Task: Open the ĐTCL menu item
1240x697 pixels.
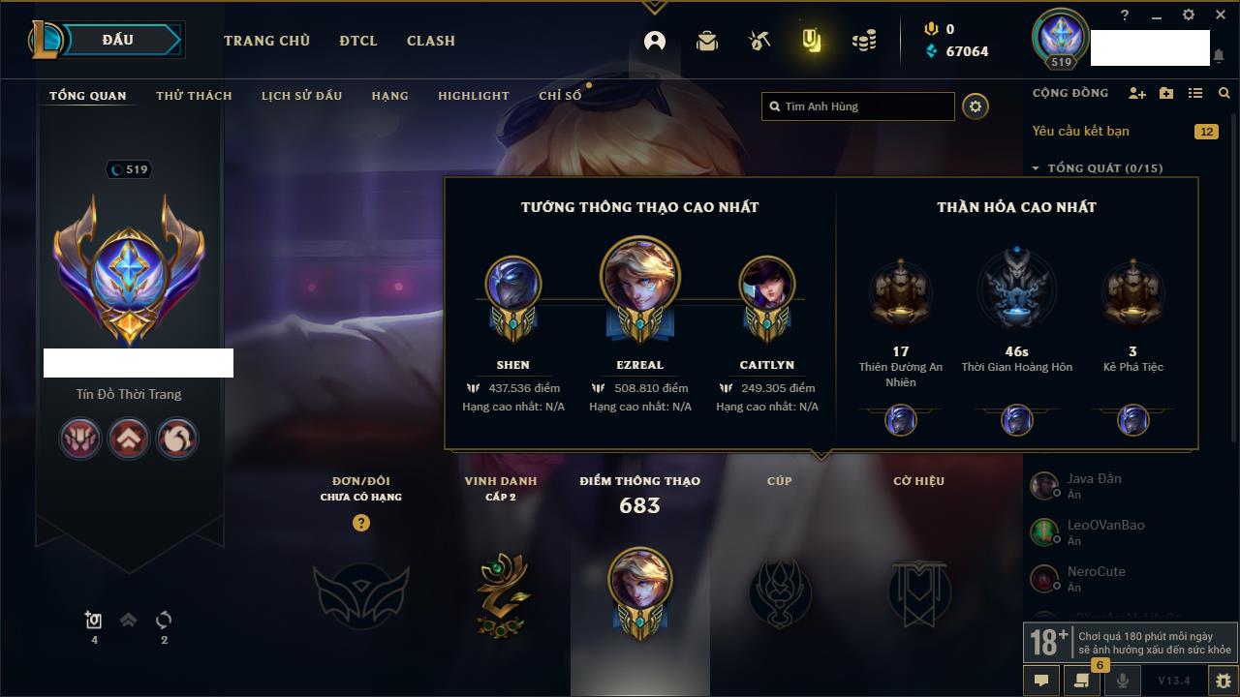Action: 358,41
